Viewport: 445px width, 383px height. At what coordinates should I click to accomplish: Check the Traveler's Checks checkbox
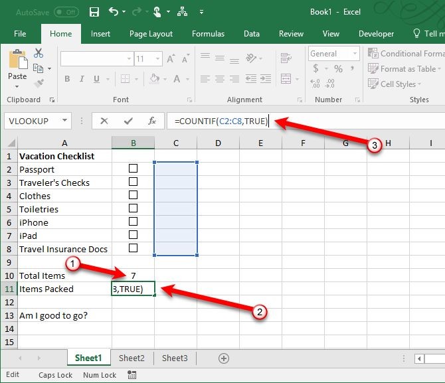click(133, 182)
